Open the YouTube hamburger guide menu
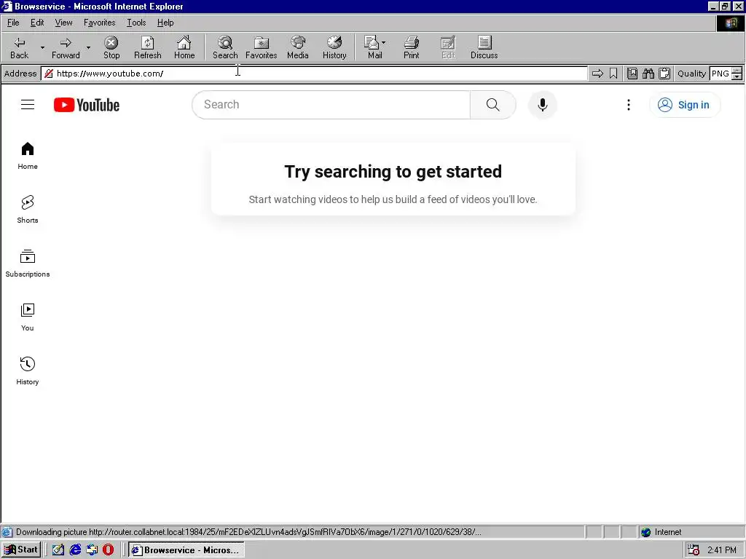 point(28,105)
